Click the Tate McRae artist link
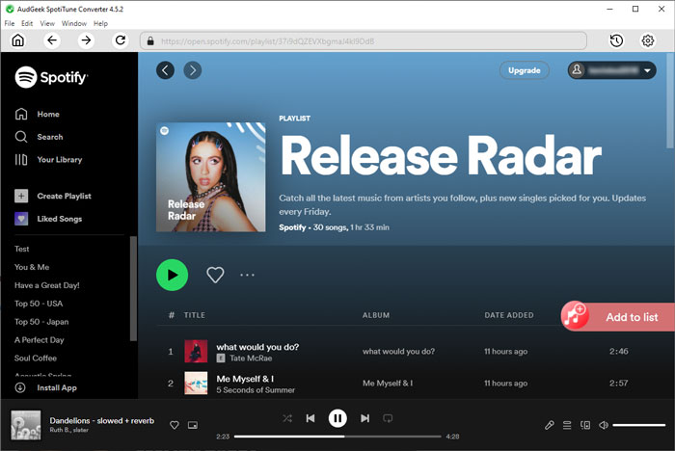Image resolution: width=675 pixels, height=451 pixels. pos(251,358)
